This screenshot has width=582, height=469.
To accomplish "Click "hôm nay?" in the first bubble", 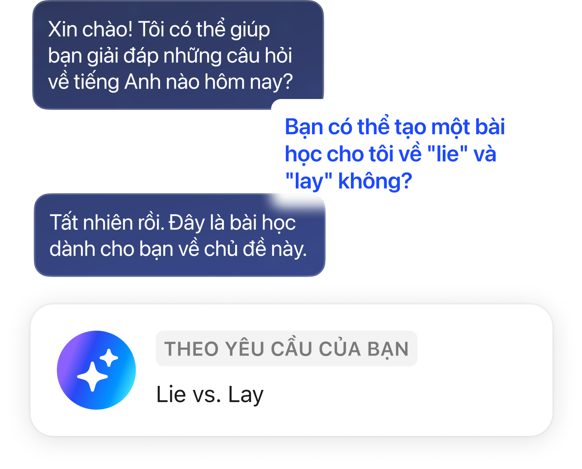I will [249, 82].
